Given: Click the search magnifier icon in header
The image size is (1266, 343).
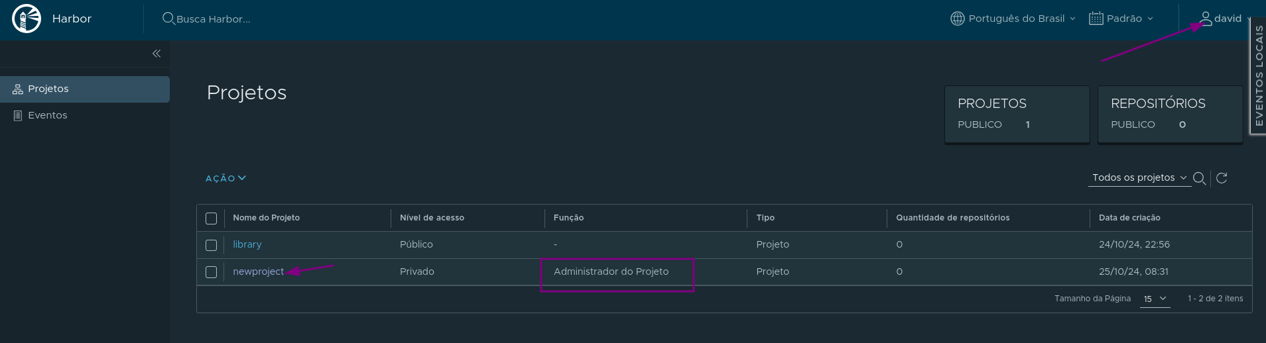Looking at the screenshot, I should click(168, 19).
